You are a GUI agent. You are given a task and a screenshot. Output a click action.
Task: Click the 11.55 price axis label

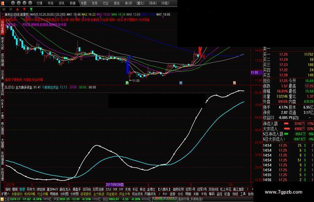click(x=256, y=73)
